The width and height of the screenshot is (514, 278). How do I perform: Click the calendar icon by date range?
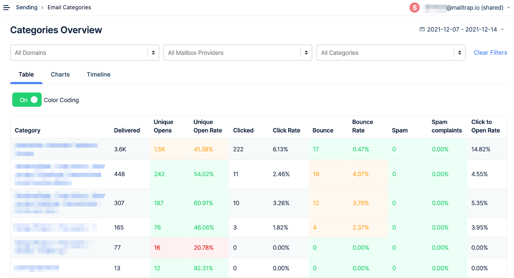pos(422,29)
